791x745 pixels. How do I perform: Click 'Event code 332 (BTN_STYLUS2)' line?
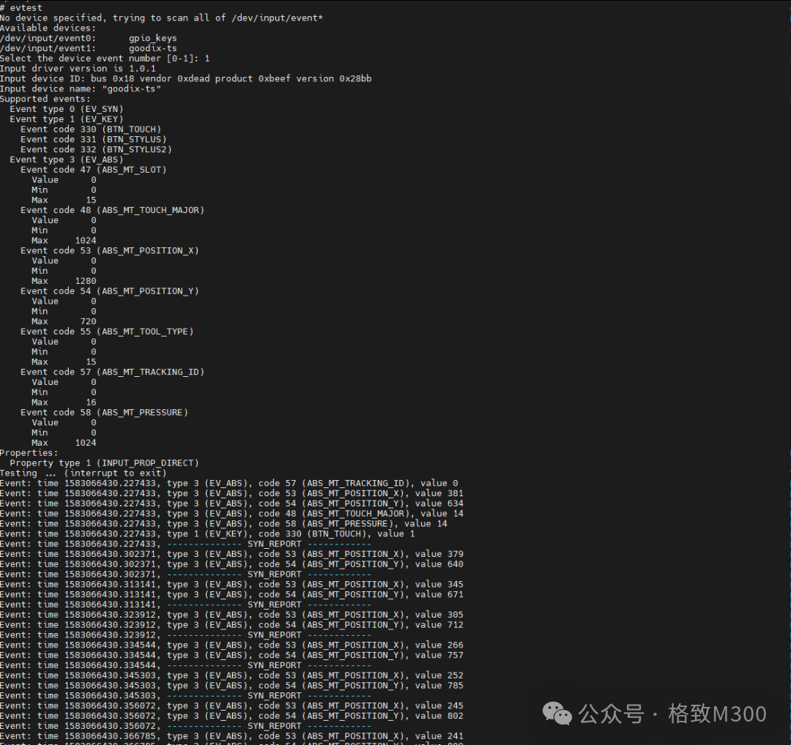(96, 149)
